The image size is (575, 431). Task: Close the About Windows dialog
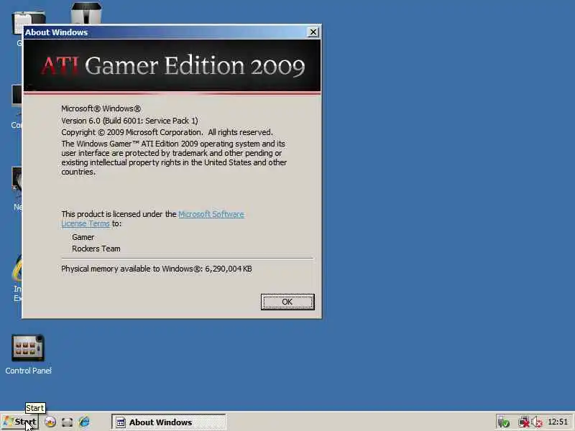point(313,32)
